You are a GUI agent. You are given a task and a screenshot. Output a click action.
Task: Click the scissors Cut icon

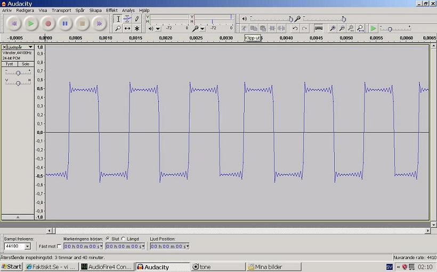click(x=245, y=28)
